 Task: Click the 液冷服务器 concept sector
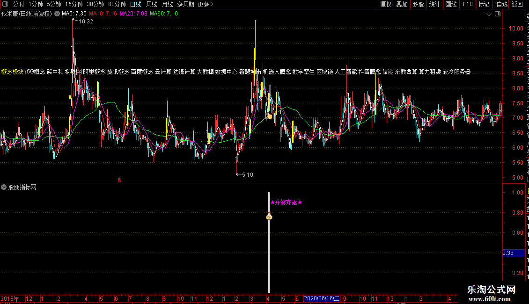click(x=456, y=72)
